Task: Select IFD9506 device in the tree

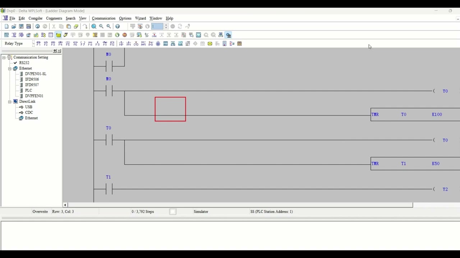Action: (x=32, y=80)
